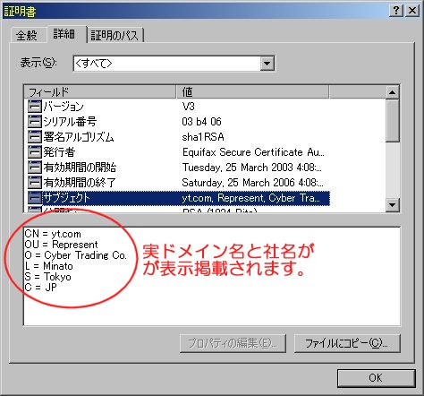Click the 署名アルゴリズム field icon
This screenshot has height=396, width=424.
(35, 137)
